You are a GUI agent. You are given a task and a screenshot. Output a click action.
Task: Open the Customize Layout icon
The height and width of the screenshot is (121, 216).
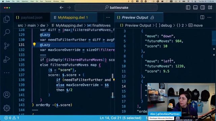(210, 7)
